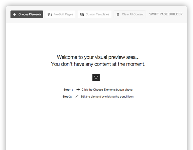
Task: Click the pencil icon beside Step 2
Action: pyautogui.click(x=77, y=96)
